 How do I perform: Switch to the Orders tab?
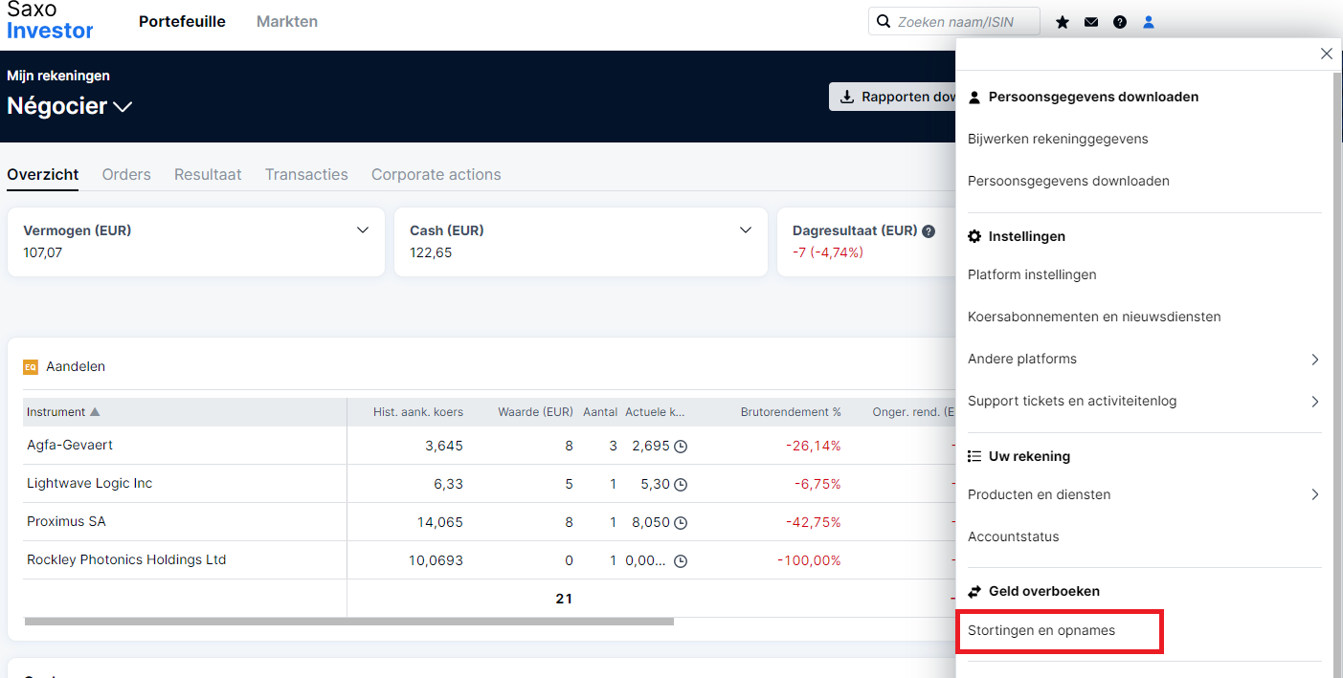(x=126, y=174)
